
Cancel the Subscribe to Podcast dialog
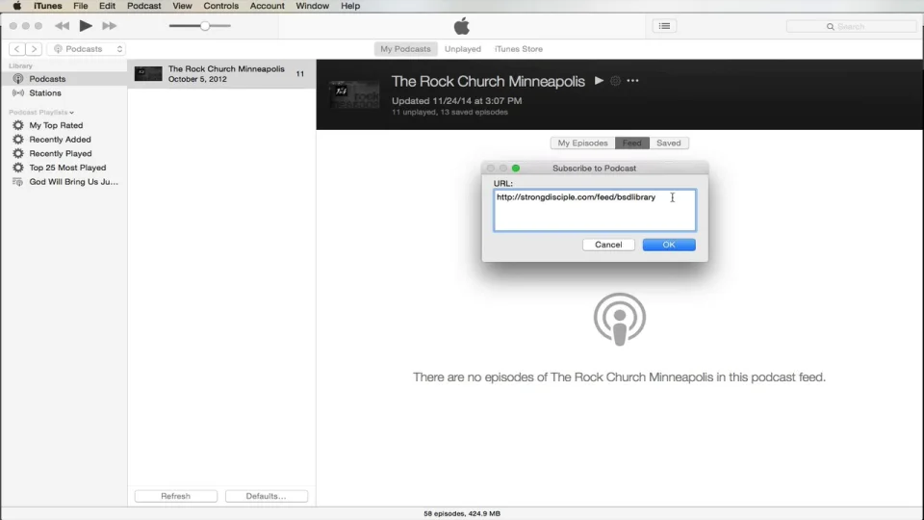click(608, 245)
